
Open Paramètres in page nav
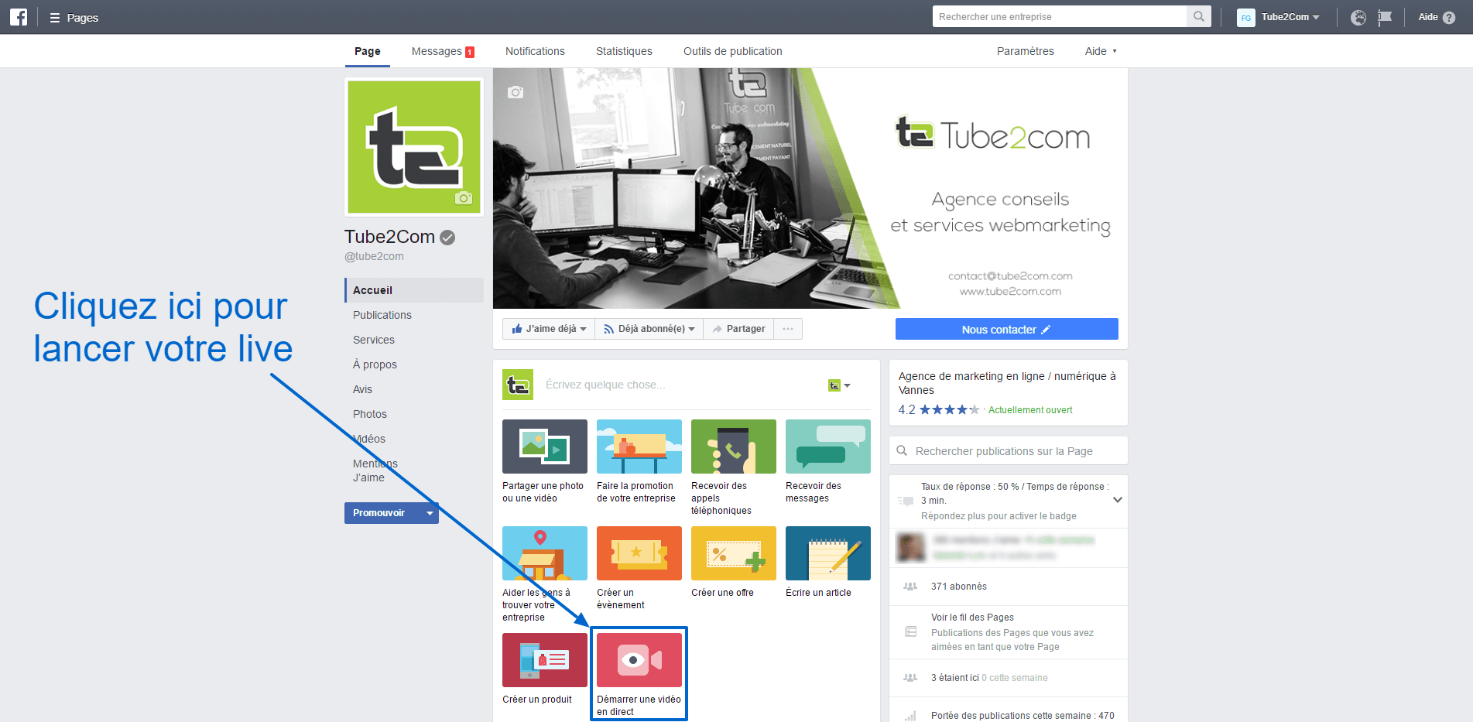coord(1025,51)
